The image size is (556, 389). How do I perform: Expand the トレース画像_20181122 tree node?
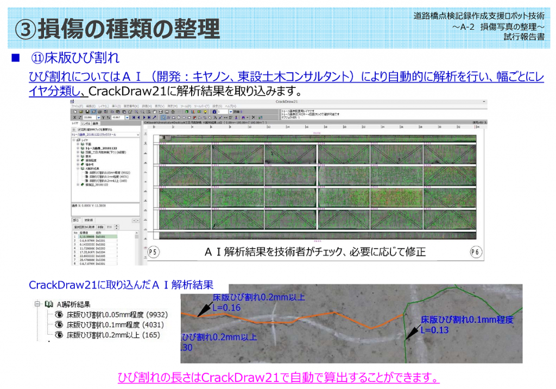(78, 149)
